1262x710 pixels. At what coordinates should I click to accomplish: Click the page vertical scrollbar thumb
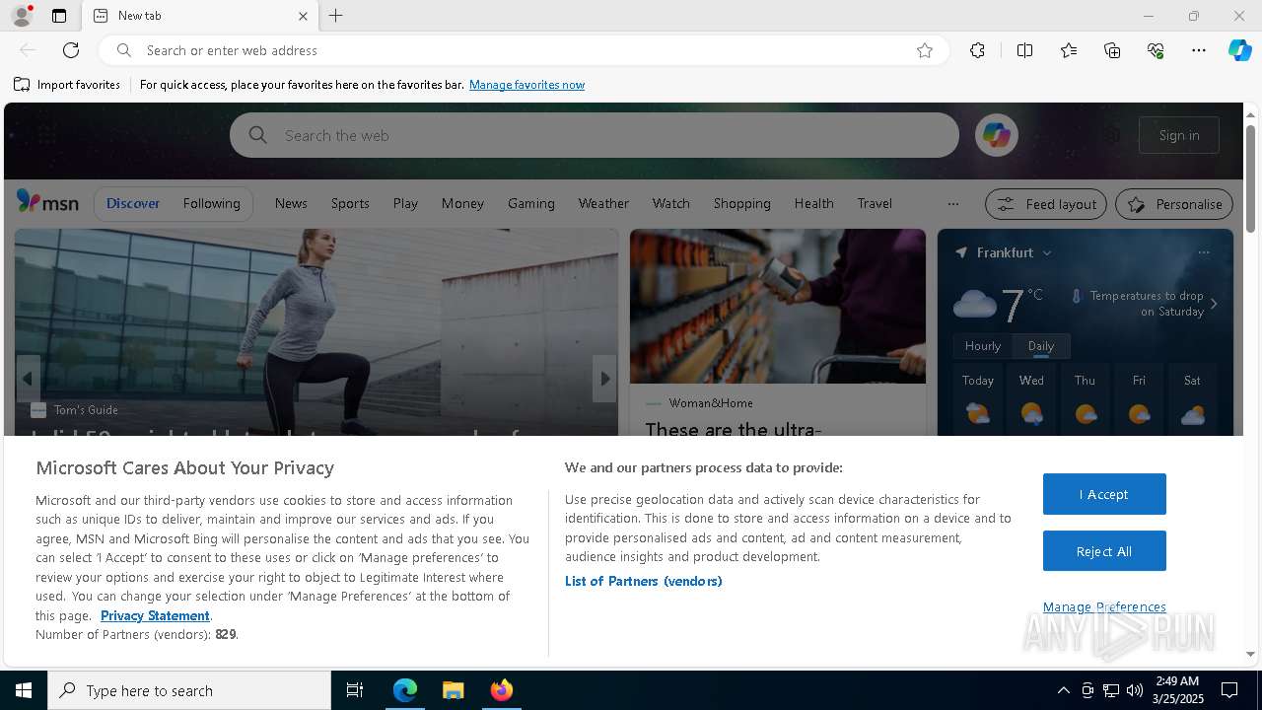pos(1250,177)
